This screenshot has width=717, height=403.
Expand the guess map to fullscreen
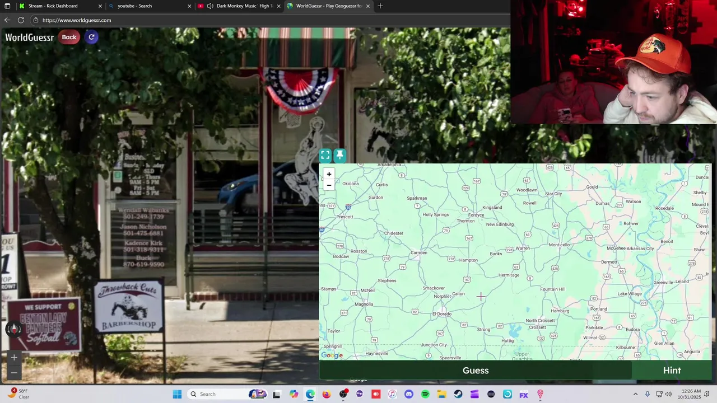click(x=325, y=155)
